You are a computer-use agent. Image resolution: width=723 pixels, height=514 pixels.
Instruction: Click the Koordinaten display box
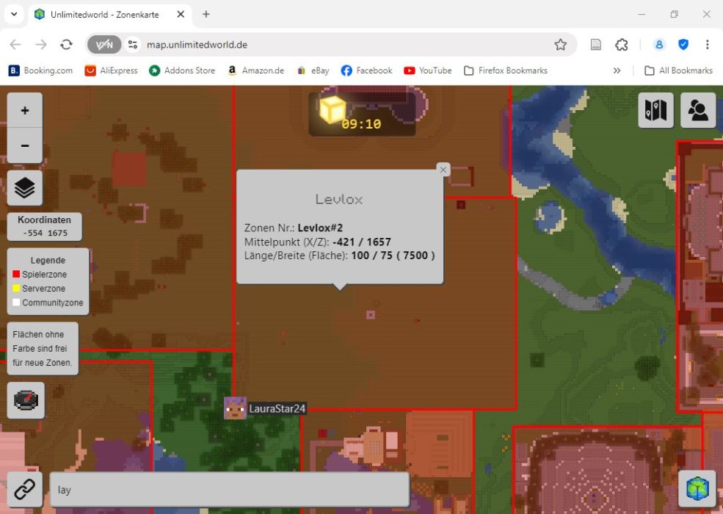pos(45,227)
